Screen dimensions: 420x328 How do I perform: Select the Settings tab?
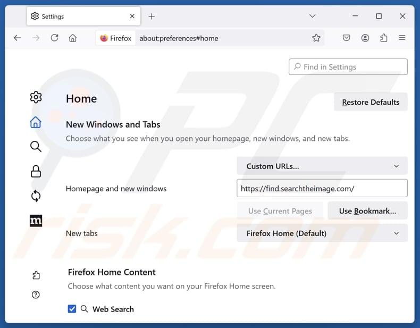click(80, 16)
